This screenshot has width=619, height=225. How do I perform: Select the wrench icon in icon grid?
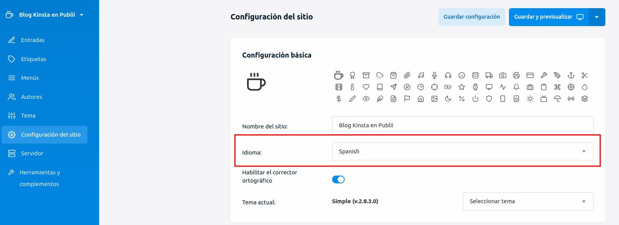[544, 76]
